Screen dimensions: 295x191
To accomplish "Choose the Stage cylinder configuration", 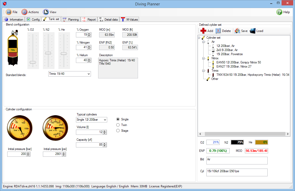I will tap(118, 131).
